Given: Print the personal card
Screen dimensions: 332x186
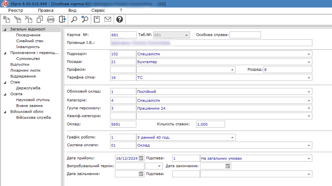Looking at the screenshot, I should pyautogui.click(x=51, y=19).
